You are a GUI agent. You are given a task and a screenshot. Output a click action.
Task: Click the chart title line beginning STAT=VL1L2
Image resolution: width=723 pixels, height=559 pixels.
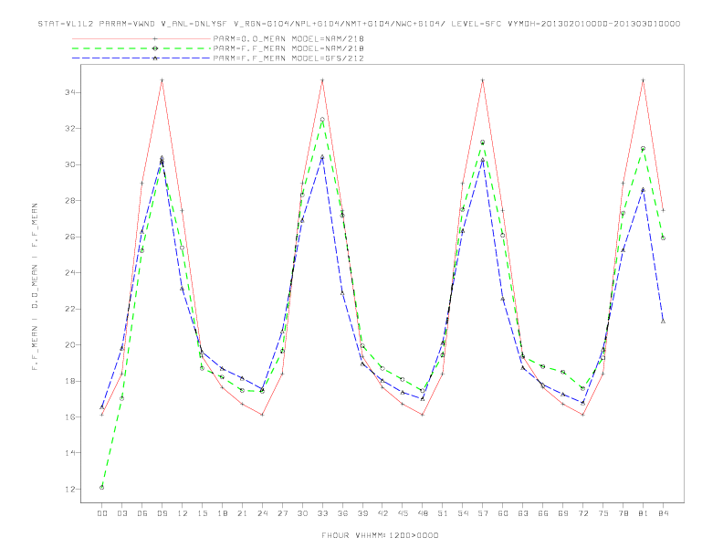[x=359, y=24]
